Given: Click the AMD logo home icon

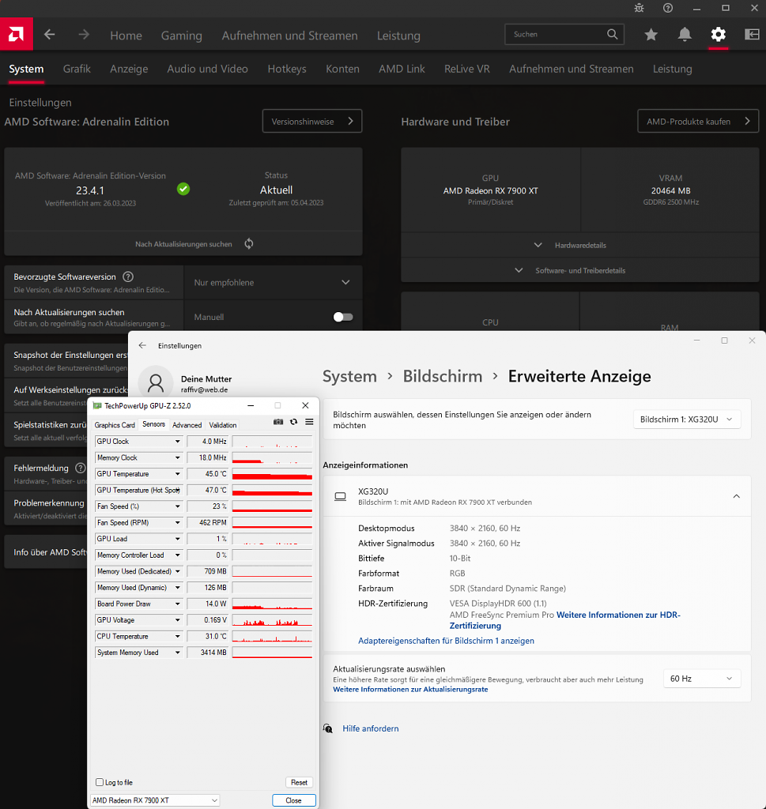Looking at the screenshot, I should pyautogui.click(x=16, y=34).
